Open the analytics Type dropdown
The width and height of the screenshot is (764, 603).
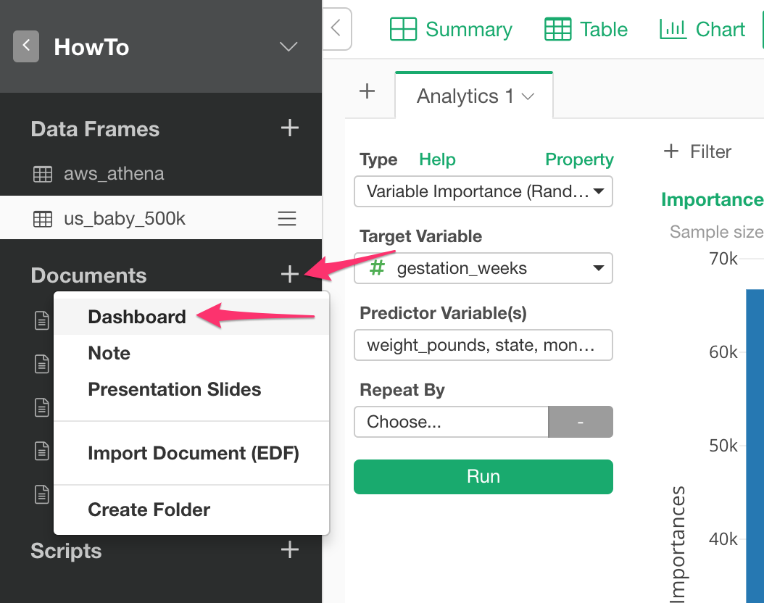[483, 191]
